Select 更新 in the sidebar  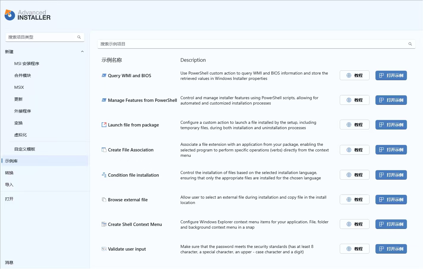pos(18,99)
